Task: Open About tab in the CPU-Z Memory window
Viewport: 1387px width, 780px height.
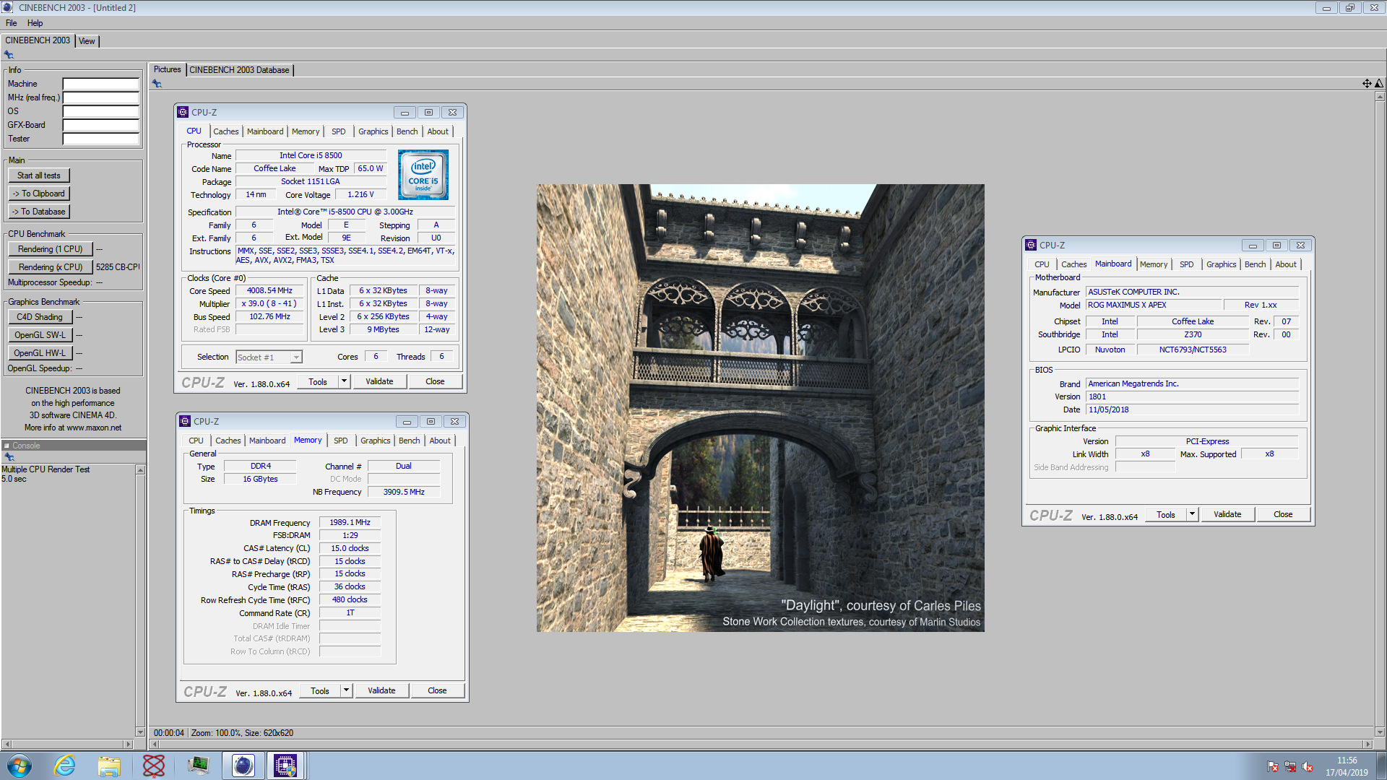Action: tap(440, 441)
